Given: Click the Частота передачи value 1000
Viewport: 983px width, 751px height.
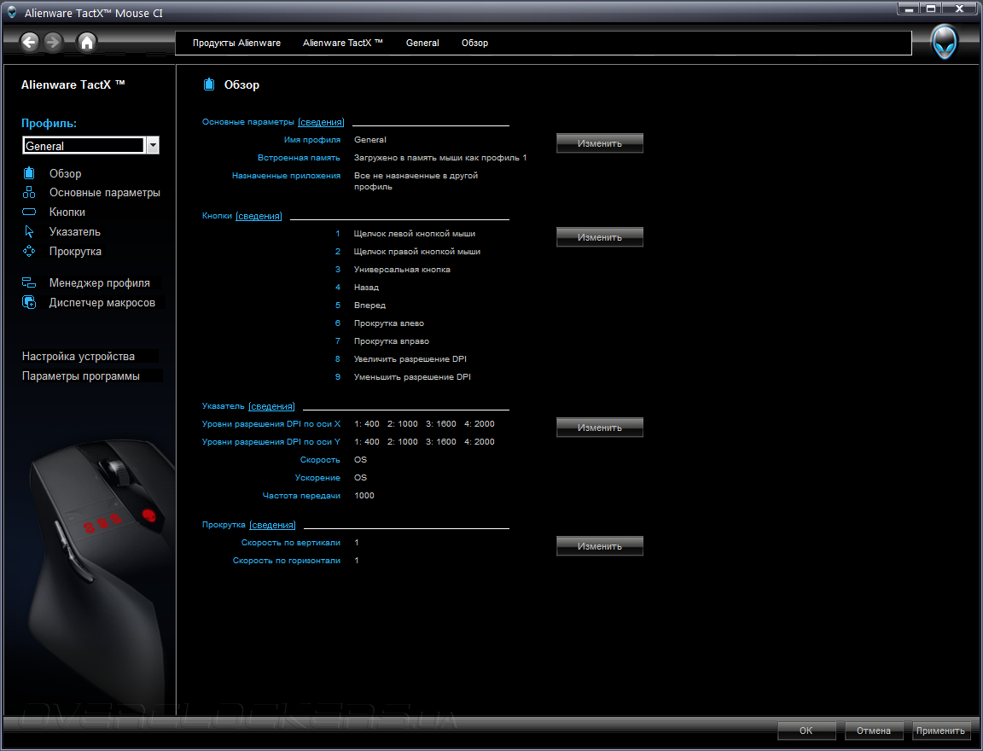Looking at the screenshot, I should coord(364,495).
